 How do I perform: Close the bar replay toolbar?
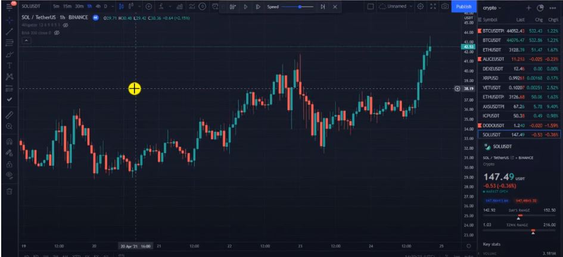(x=335, y=7)
